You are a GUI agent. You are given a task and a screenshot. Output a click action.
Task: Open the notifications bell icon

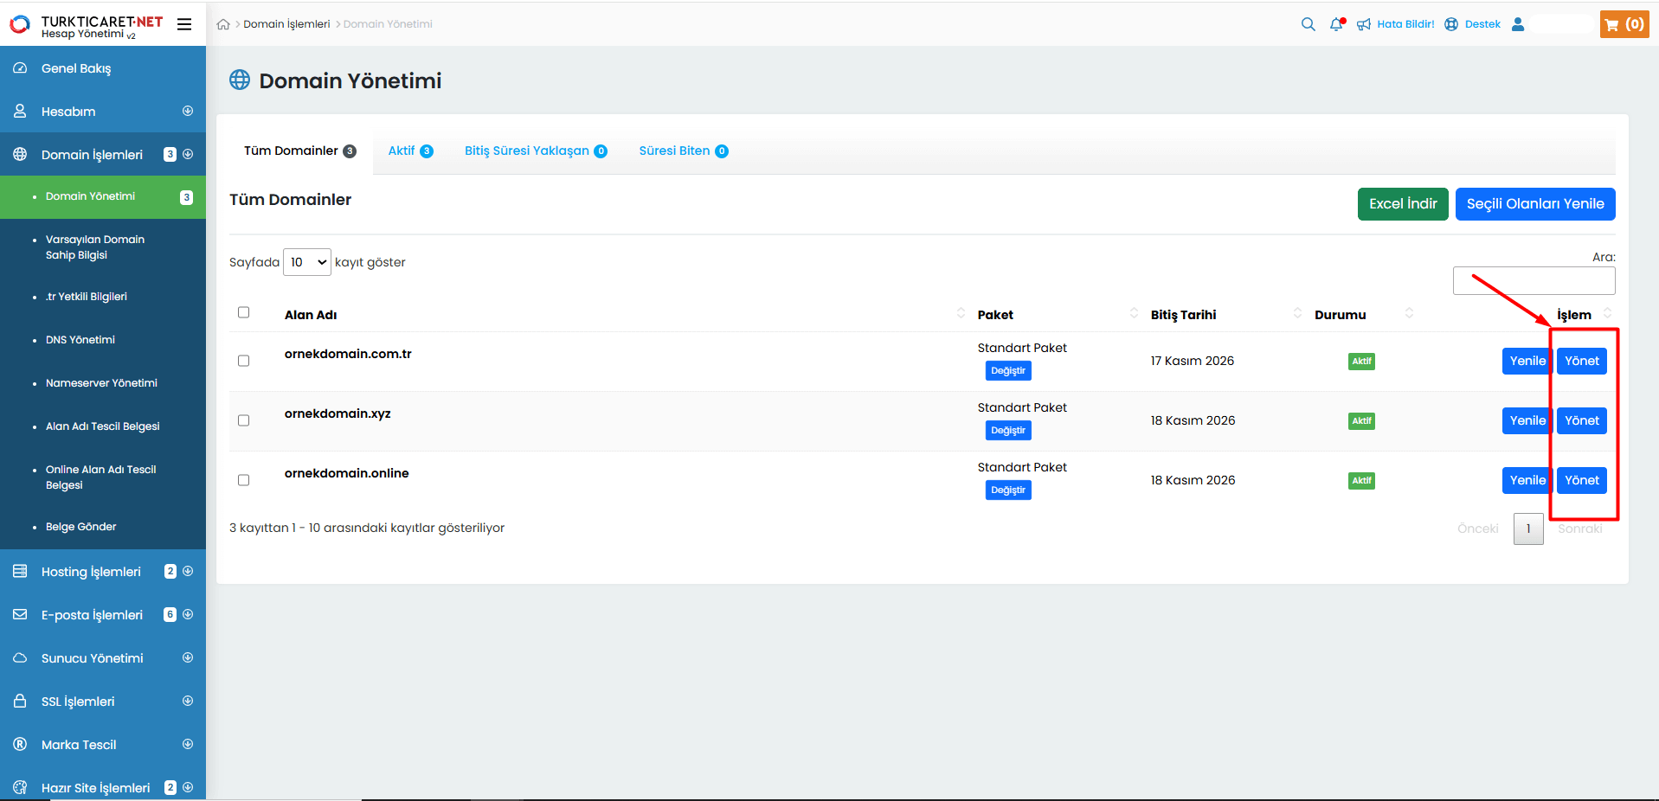tap(1337, 24)
